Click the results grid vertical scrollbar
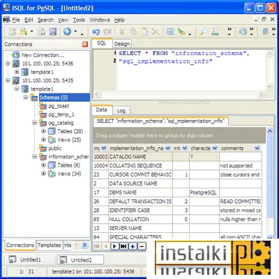Screen dimensions: 279x279 pos(270,183)
